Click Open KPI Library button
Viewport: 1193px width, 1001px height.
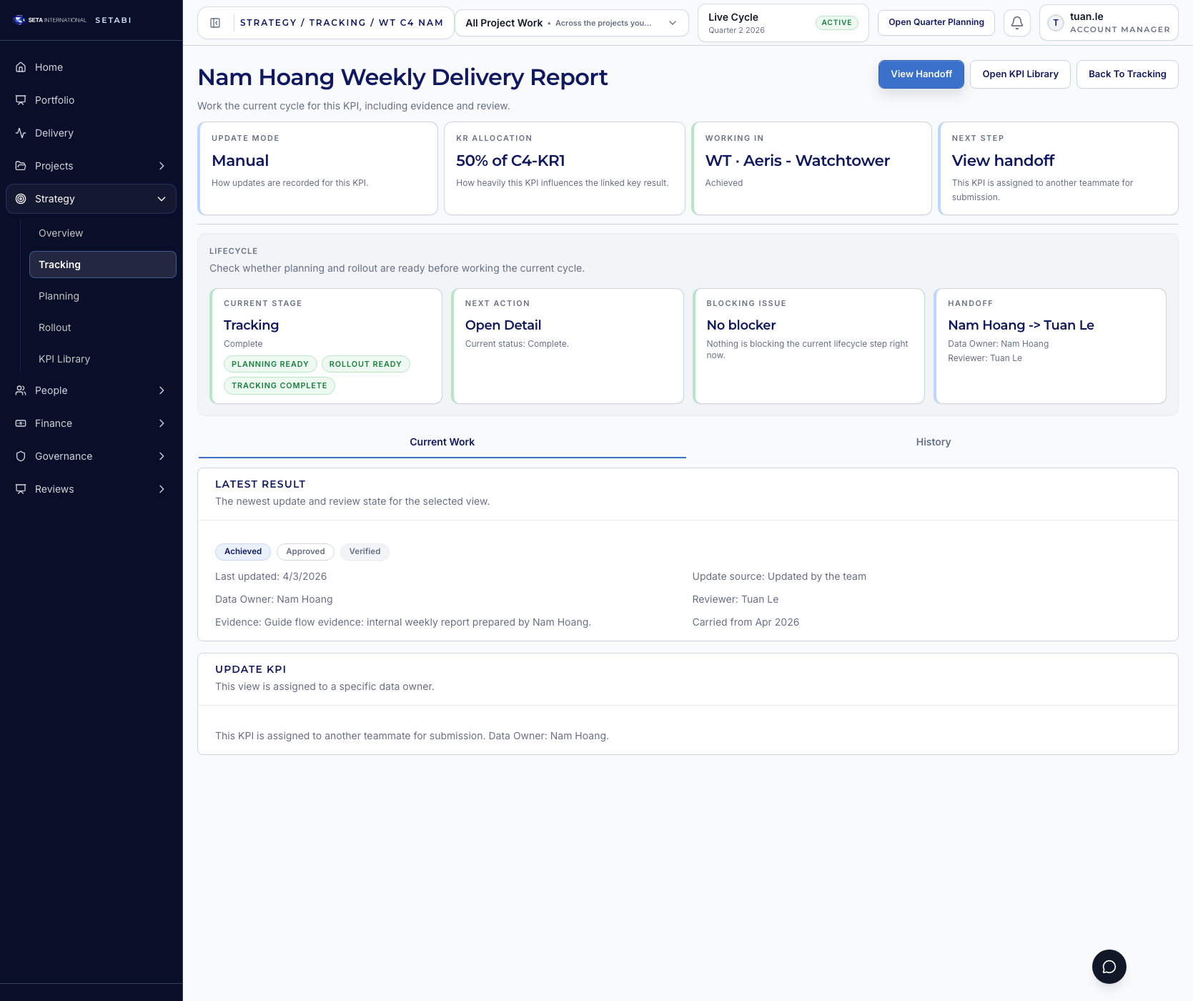(1019, 74)
